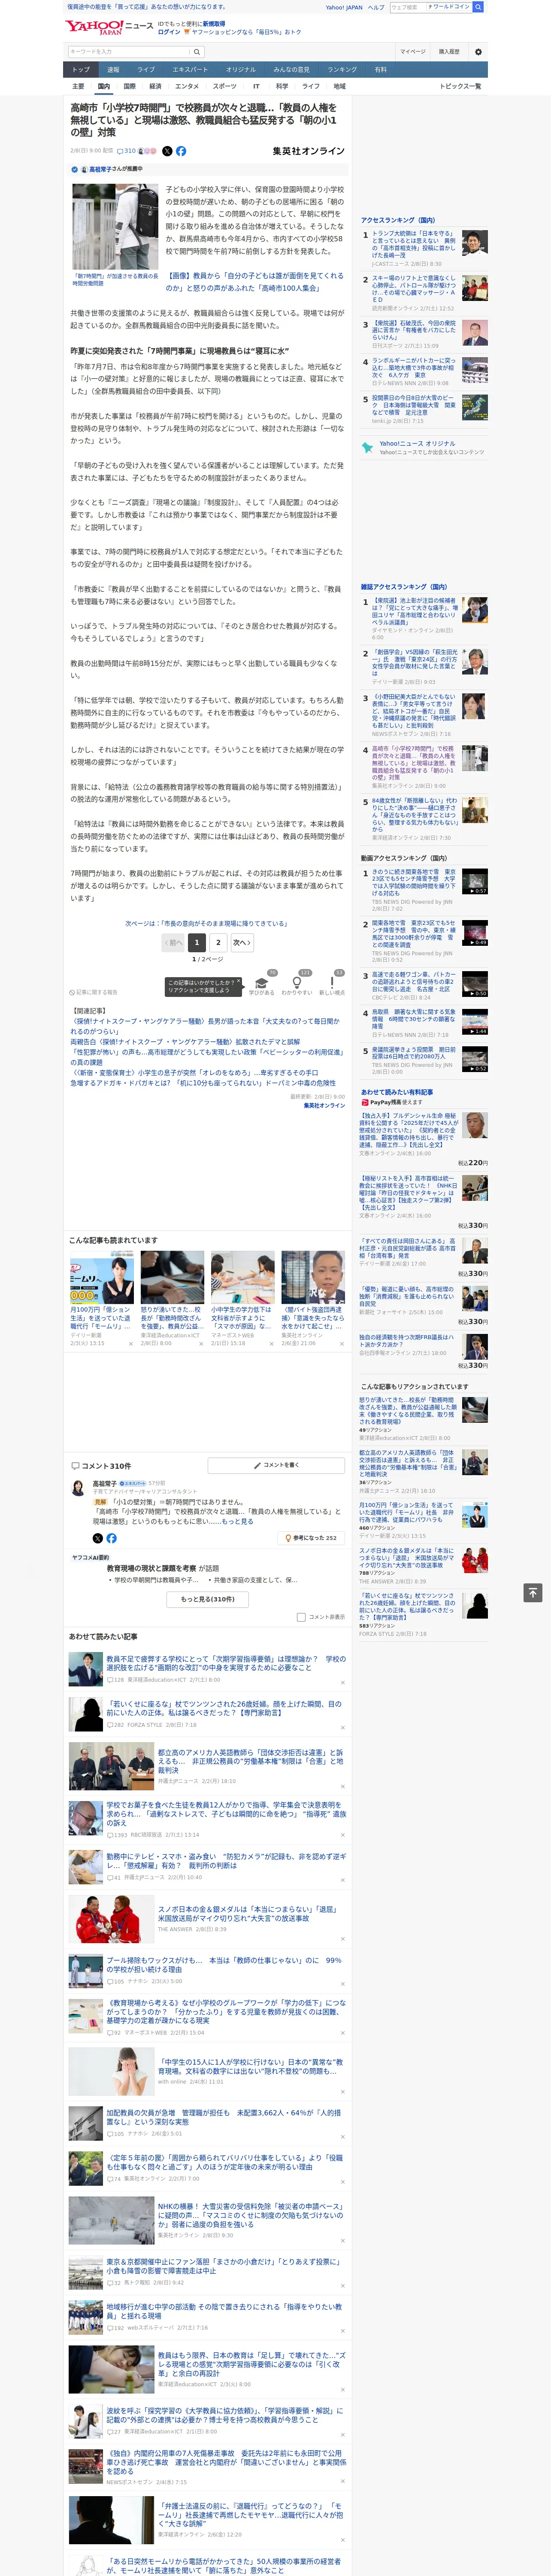Focus the keyword search input field
Image resolution: width=551 pixels, height=2576 pixels.
tap(129, 52)
